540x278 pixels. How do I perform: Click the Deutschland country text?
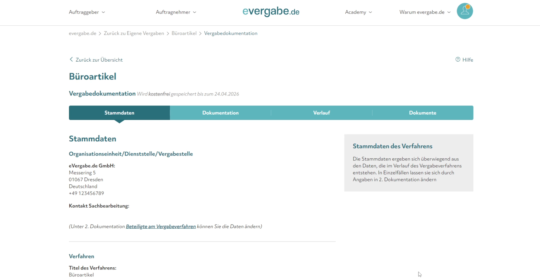click(83, 186)
